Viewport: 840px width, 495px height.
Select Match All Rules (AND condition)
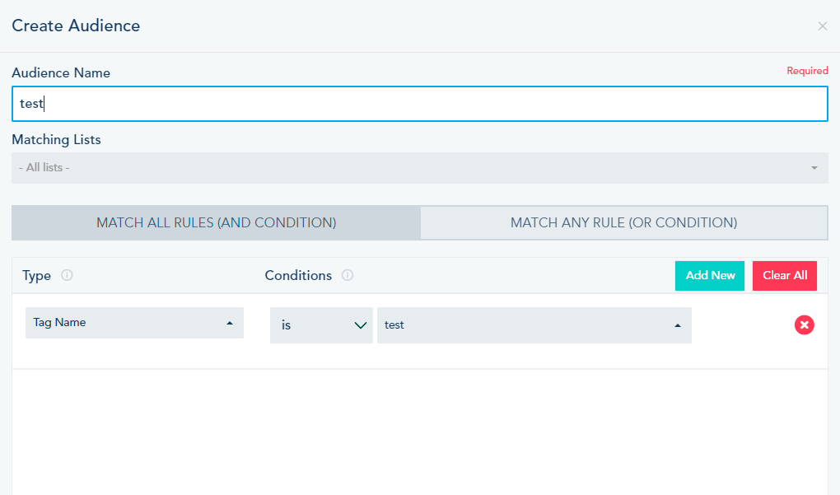coord(217,223)
